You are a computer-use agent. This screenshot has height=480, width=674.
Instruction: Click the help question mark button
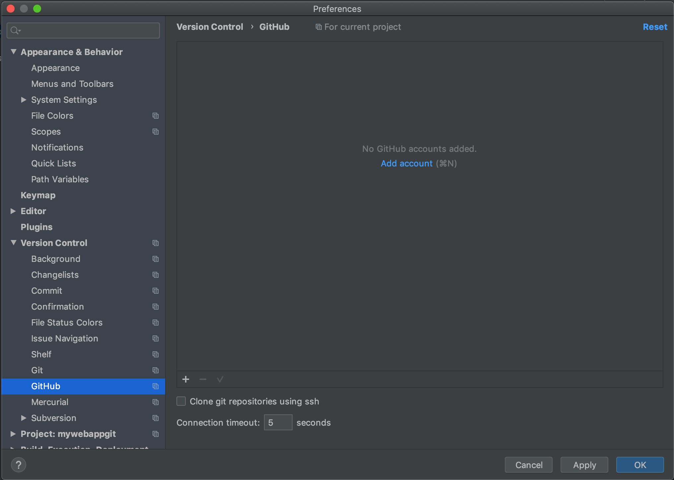pyautogui.click(x=19, y=465)
